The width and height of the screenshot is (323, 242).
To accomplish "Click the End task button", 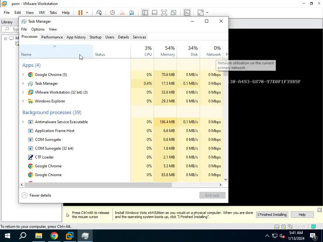I will click(x=212, y=195).
